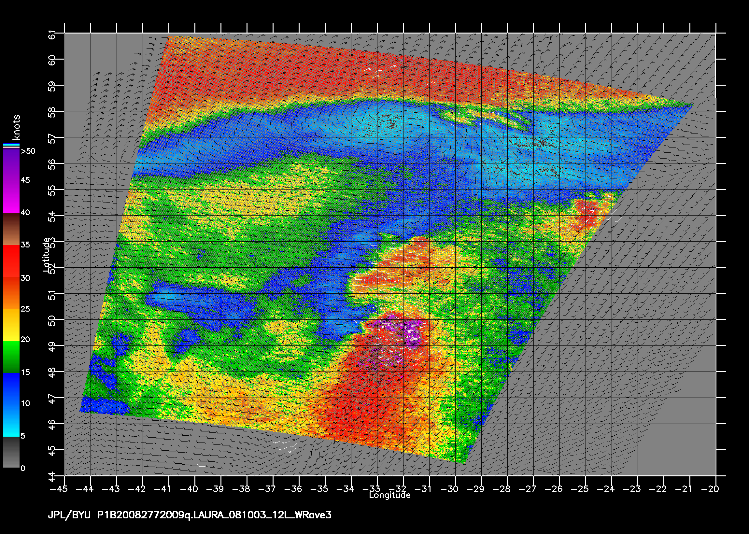Click the yellow 20–25 knots color band
The height and width of the screenshot is (534, 749).
[11, 325]
